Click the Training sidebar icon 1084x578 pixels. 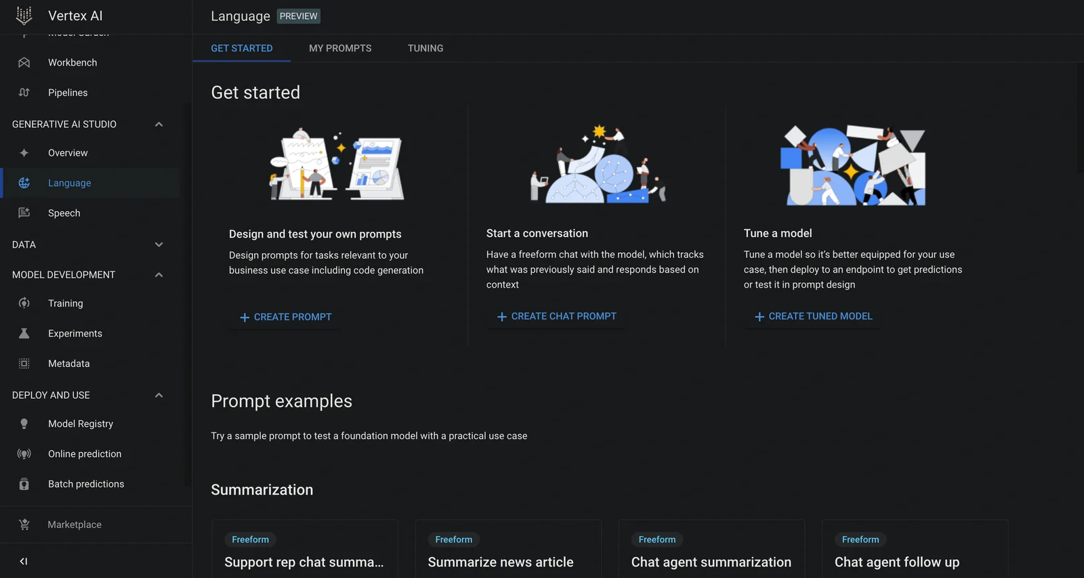point(24,303)
